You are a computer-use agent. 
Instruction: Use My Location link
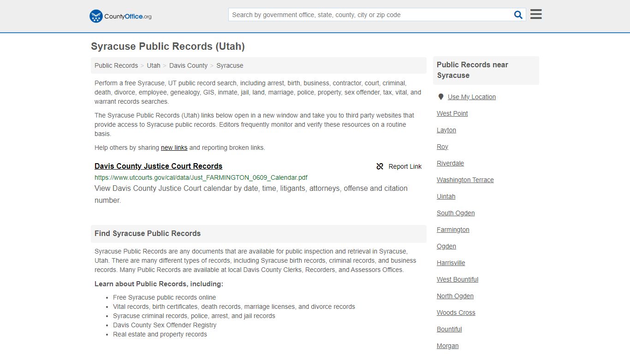[x=472, y=97]
